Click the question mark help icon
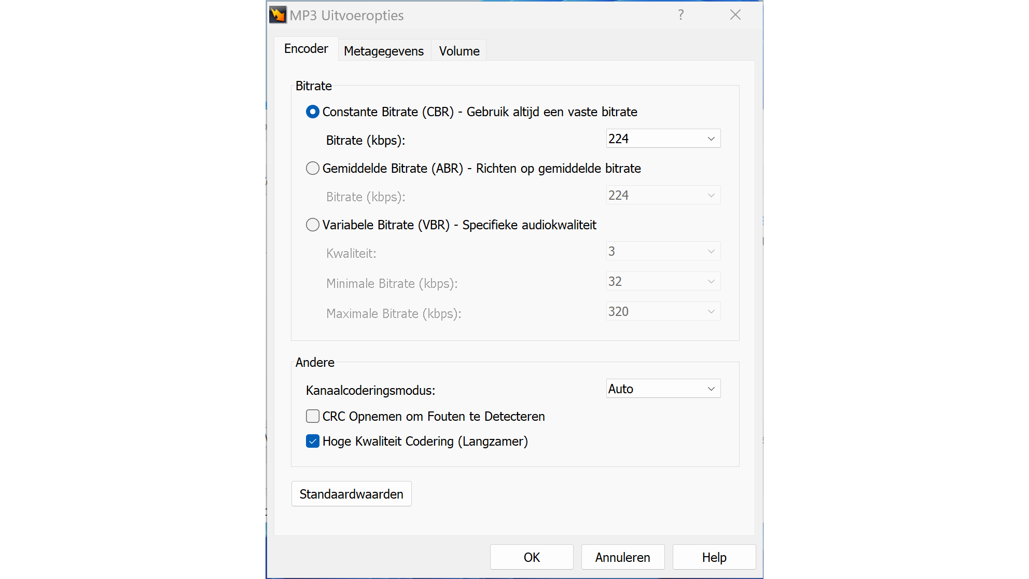 tap(680, 15)
